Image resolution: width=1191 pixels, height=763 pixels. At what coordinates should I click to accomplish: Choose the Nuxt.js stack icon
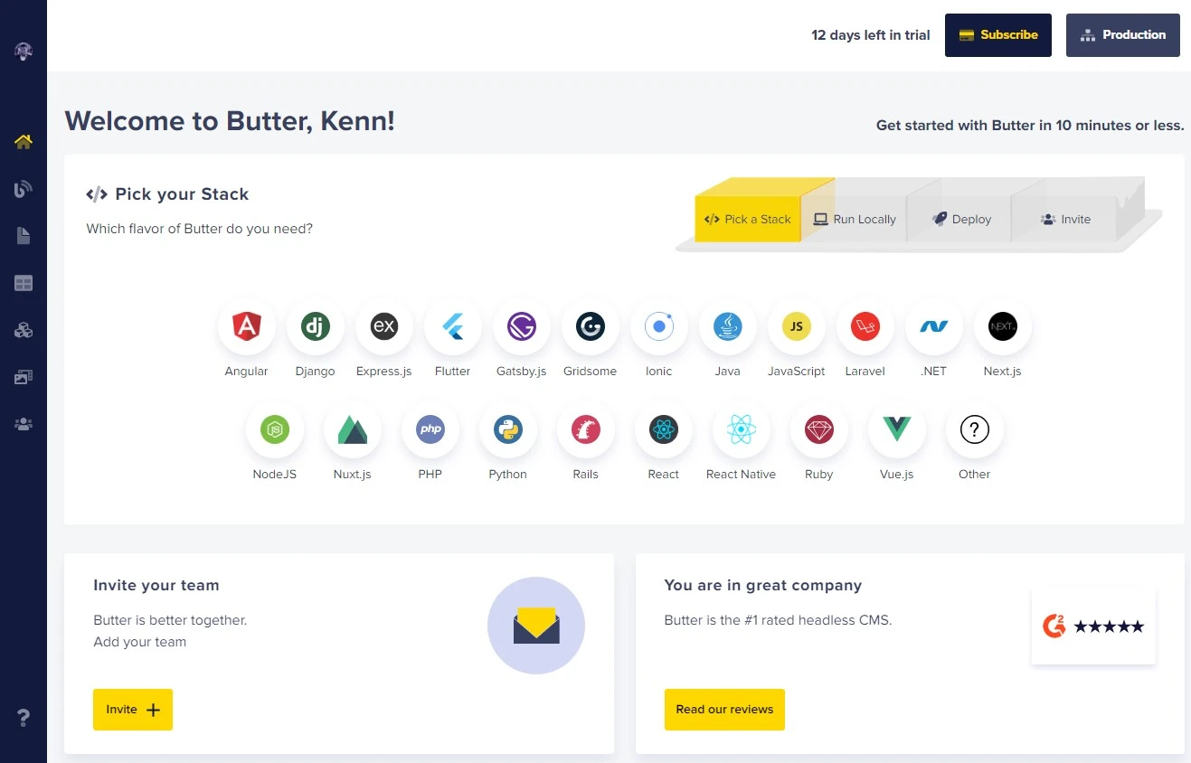coord(353,429)
